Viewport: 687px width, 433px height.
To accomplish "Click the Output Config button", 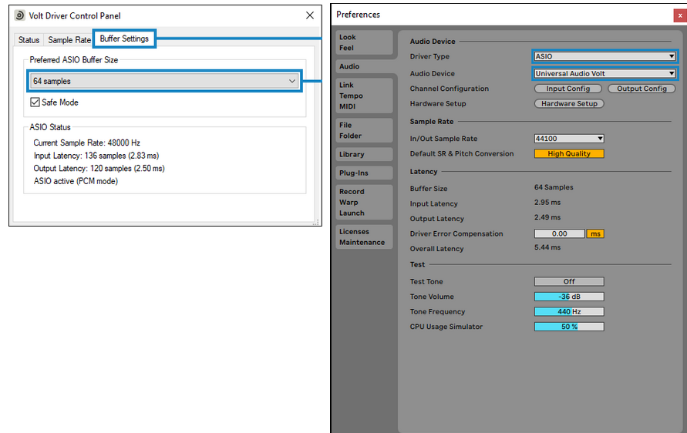I will click(x=642, y=89).
